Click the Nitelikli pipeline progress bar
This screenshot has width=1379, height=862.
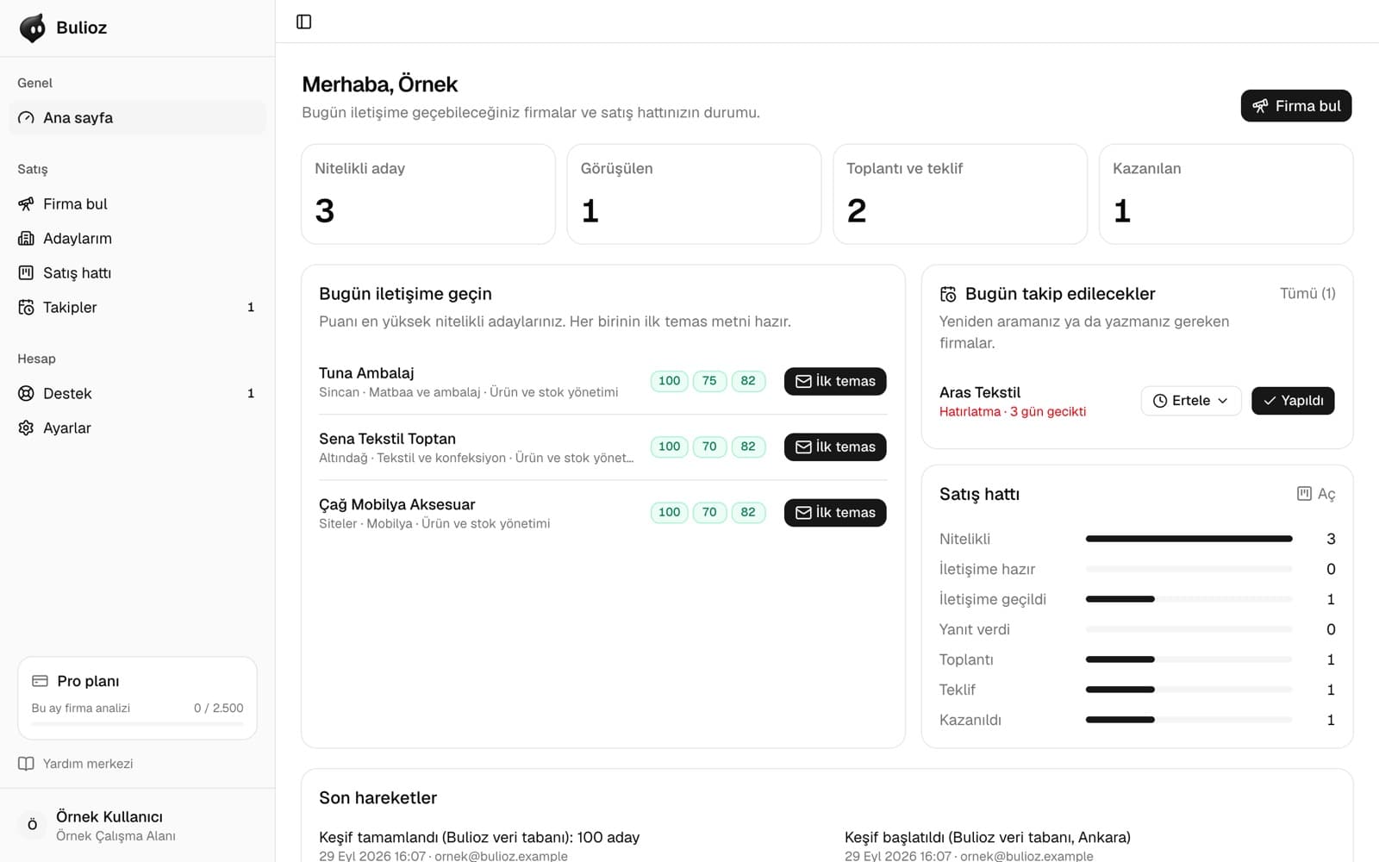(x=1189, y=539)
